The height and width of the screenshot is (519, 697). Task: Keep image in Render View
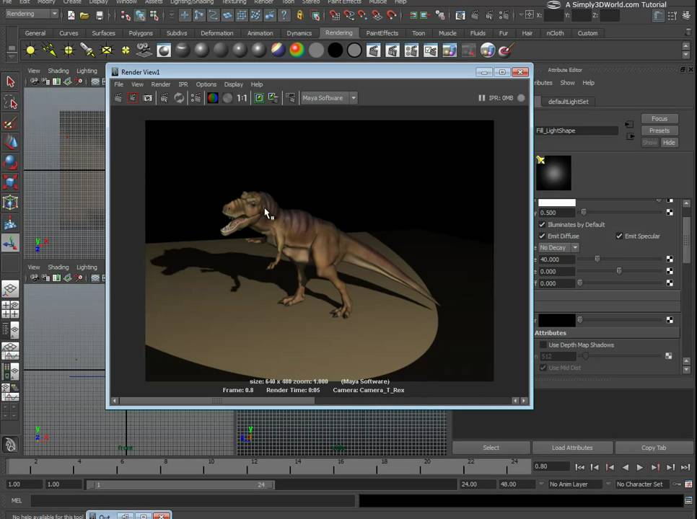[259, 98]
